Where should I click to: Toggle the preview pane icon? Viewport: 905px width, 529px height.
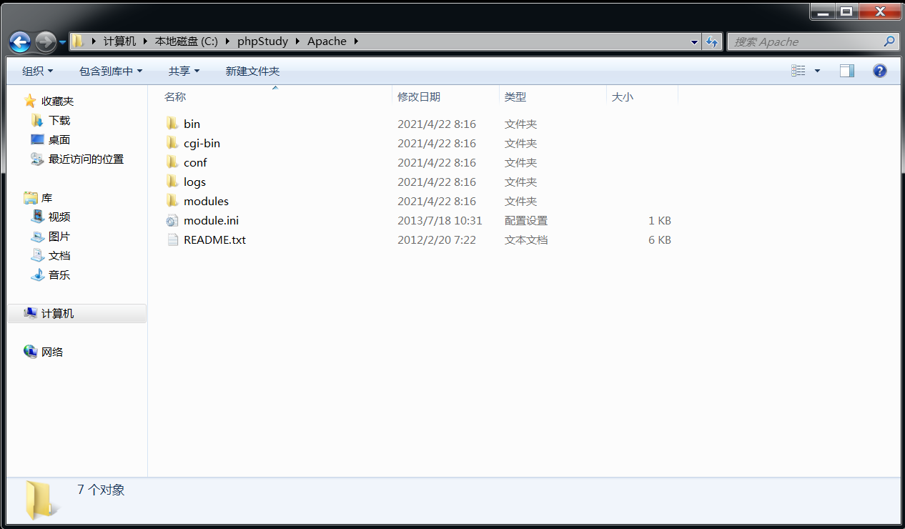click(847, 71)
